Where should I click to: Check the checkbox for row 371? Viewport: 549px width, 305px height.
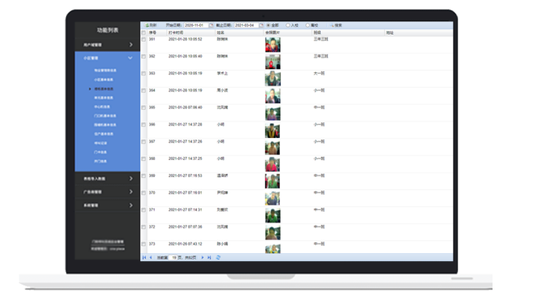click(x=144, y=210)
